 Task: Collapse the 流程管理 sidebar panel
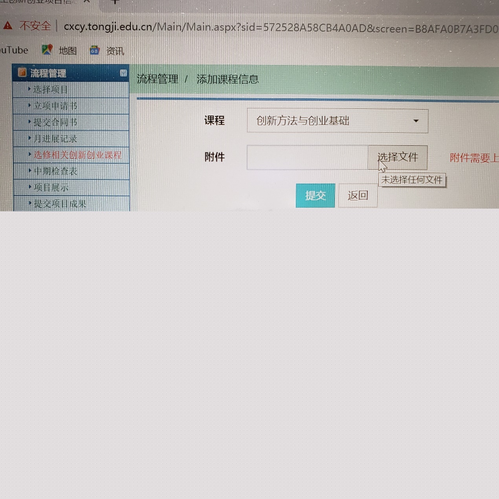click(123, 73)
